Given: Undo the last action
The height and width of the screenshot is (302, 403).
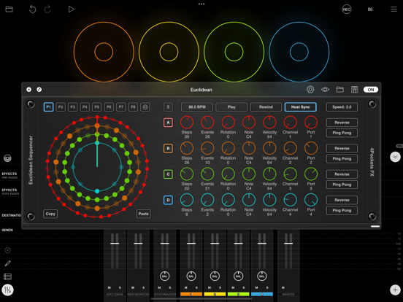Looking at the screenshot, I should click(32, 9).
